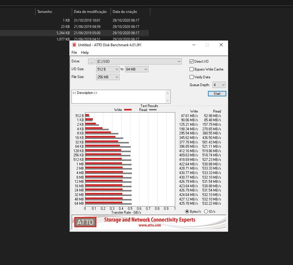
Task: Click the drive browse (...) button
Action: click(x=91, y=62)
